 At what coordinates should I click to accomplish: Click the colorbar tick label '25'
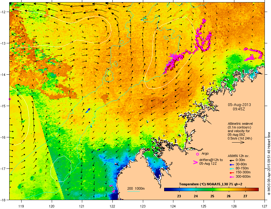tap(212, 196)
